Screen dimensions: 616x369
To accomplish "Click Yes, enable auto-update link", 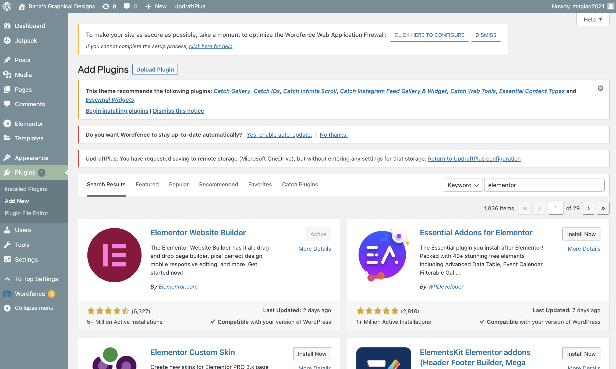I will pyautogui.click(x=279, y=135).
